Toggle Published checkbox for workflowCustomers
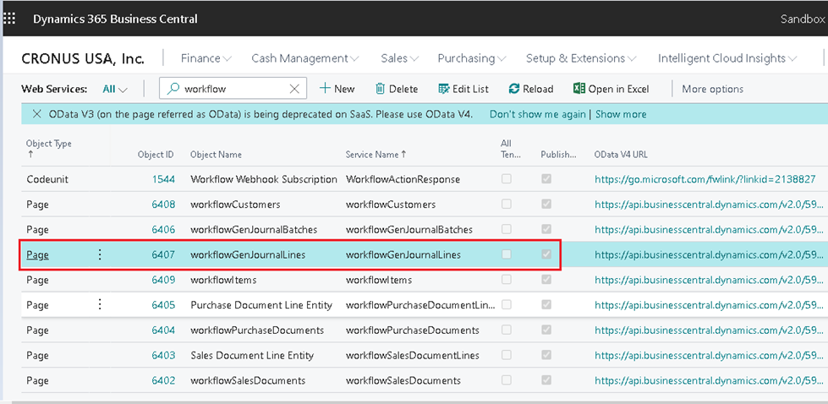Viewport: 828px width, 404px height. (546, 204)
